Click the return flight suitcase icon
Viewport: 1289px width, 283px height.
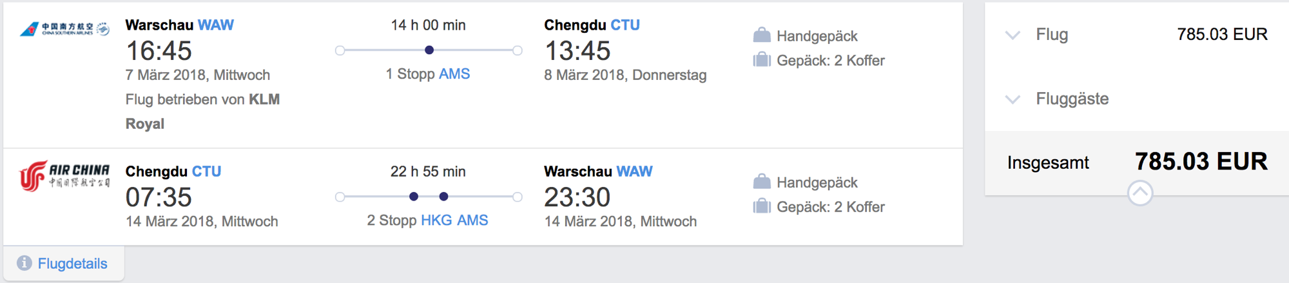click(x=762, y=206)
